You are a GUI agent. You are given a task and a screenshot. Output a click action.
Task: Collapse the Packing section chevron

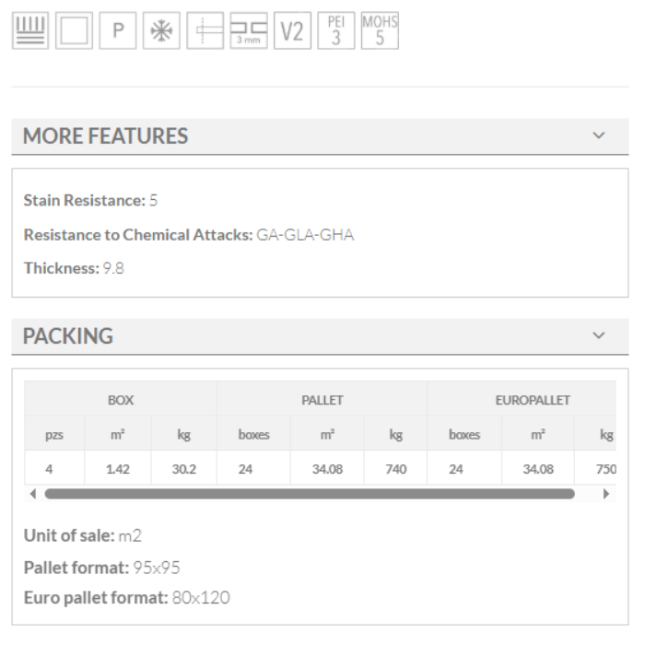pyautogui.click(x=599, y=335)
